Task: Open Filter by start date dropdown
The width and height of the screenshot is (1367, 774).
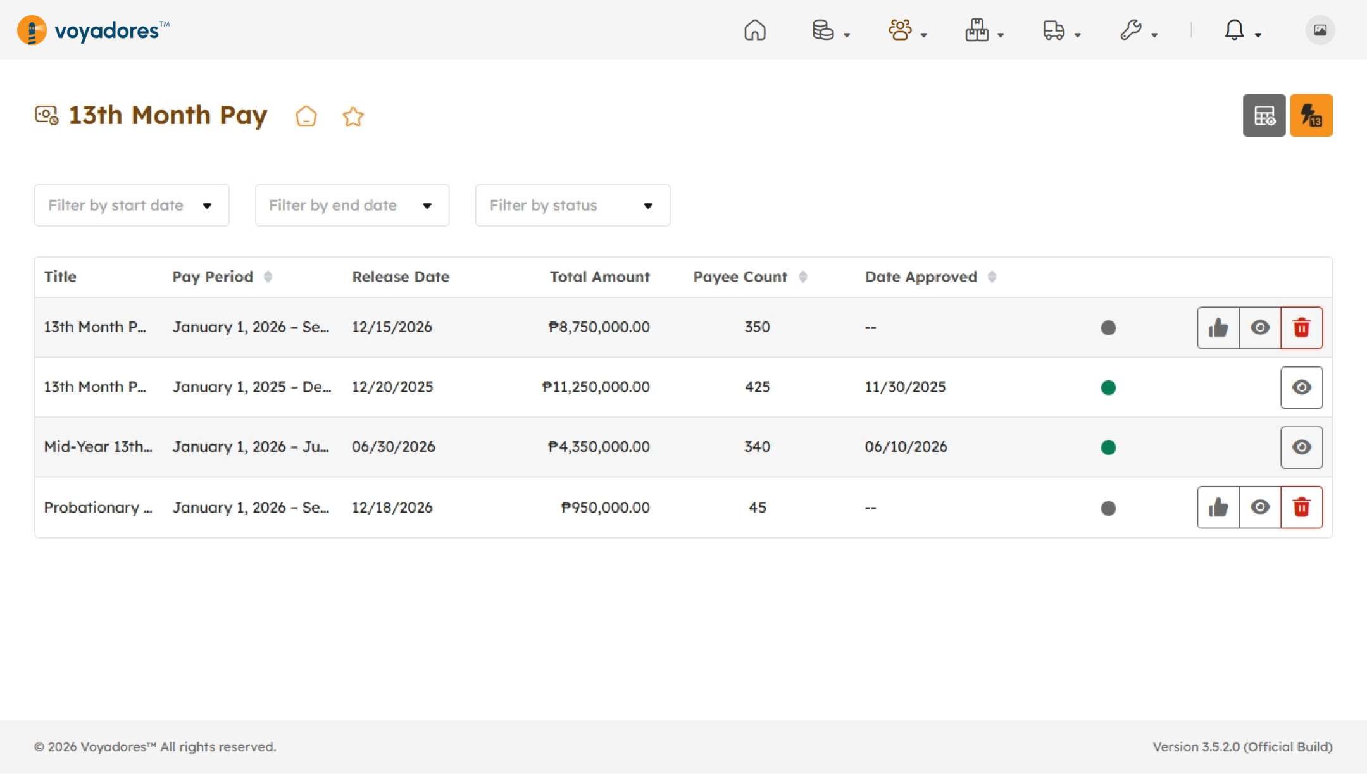Action: pyautogui.click(x=132, y=205)
